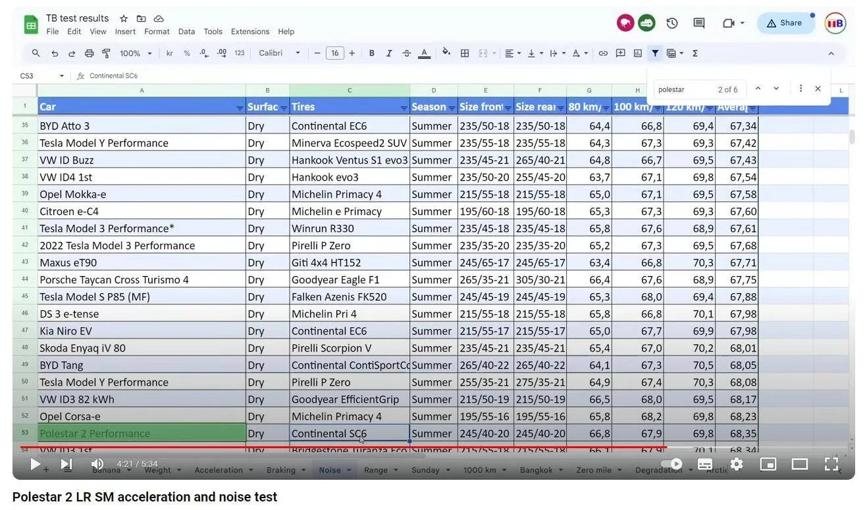
Task: Undo the last action
Action: click(x=55, y=53)
